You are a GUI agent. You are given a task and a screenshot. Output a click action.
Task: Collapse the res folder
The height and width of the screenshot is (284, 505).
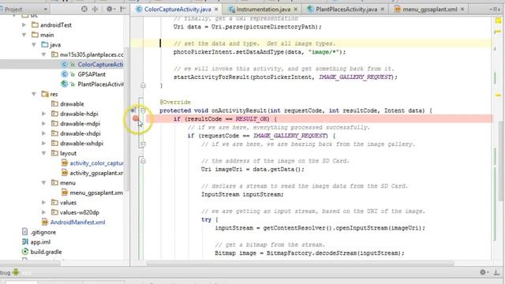(34, 94)
